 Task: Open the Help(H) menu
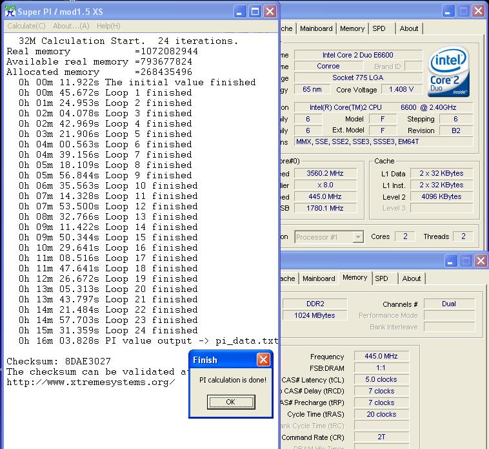[108, 26]
